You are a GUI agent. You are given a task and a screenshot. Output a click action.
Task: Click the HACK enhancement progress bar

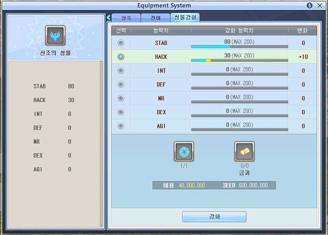(240, 61)
